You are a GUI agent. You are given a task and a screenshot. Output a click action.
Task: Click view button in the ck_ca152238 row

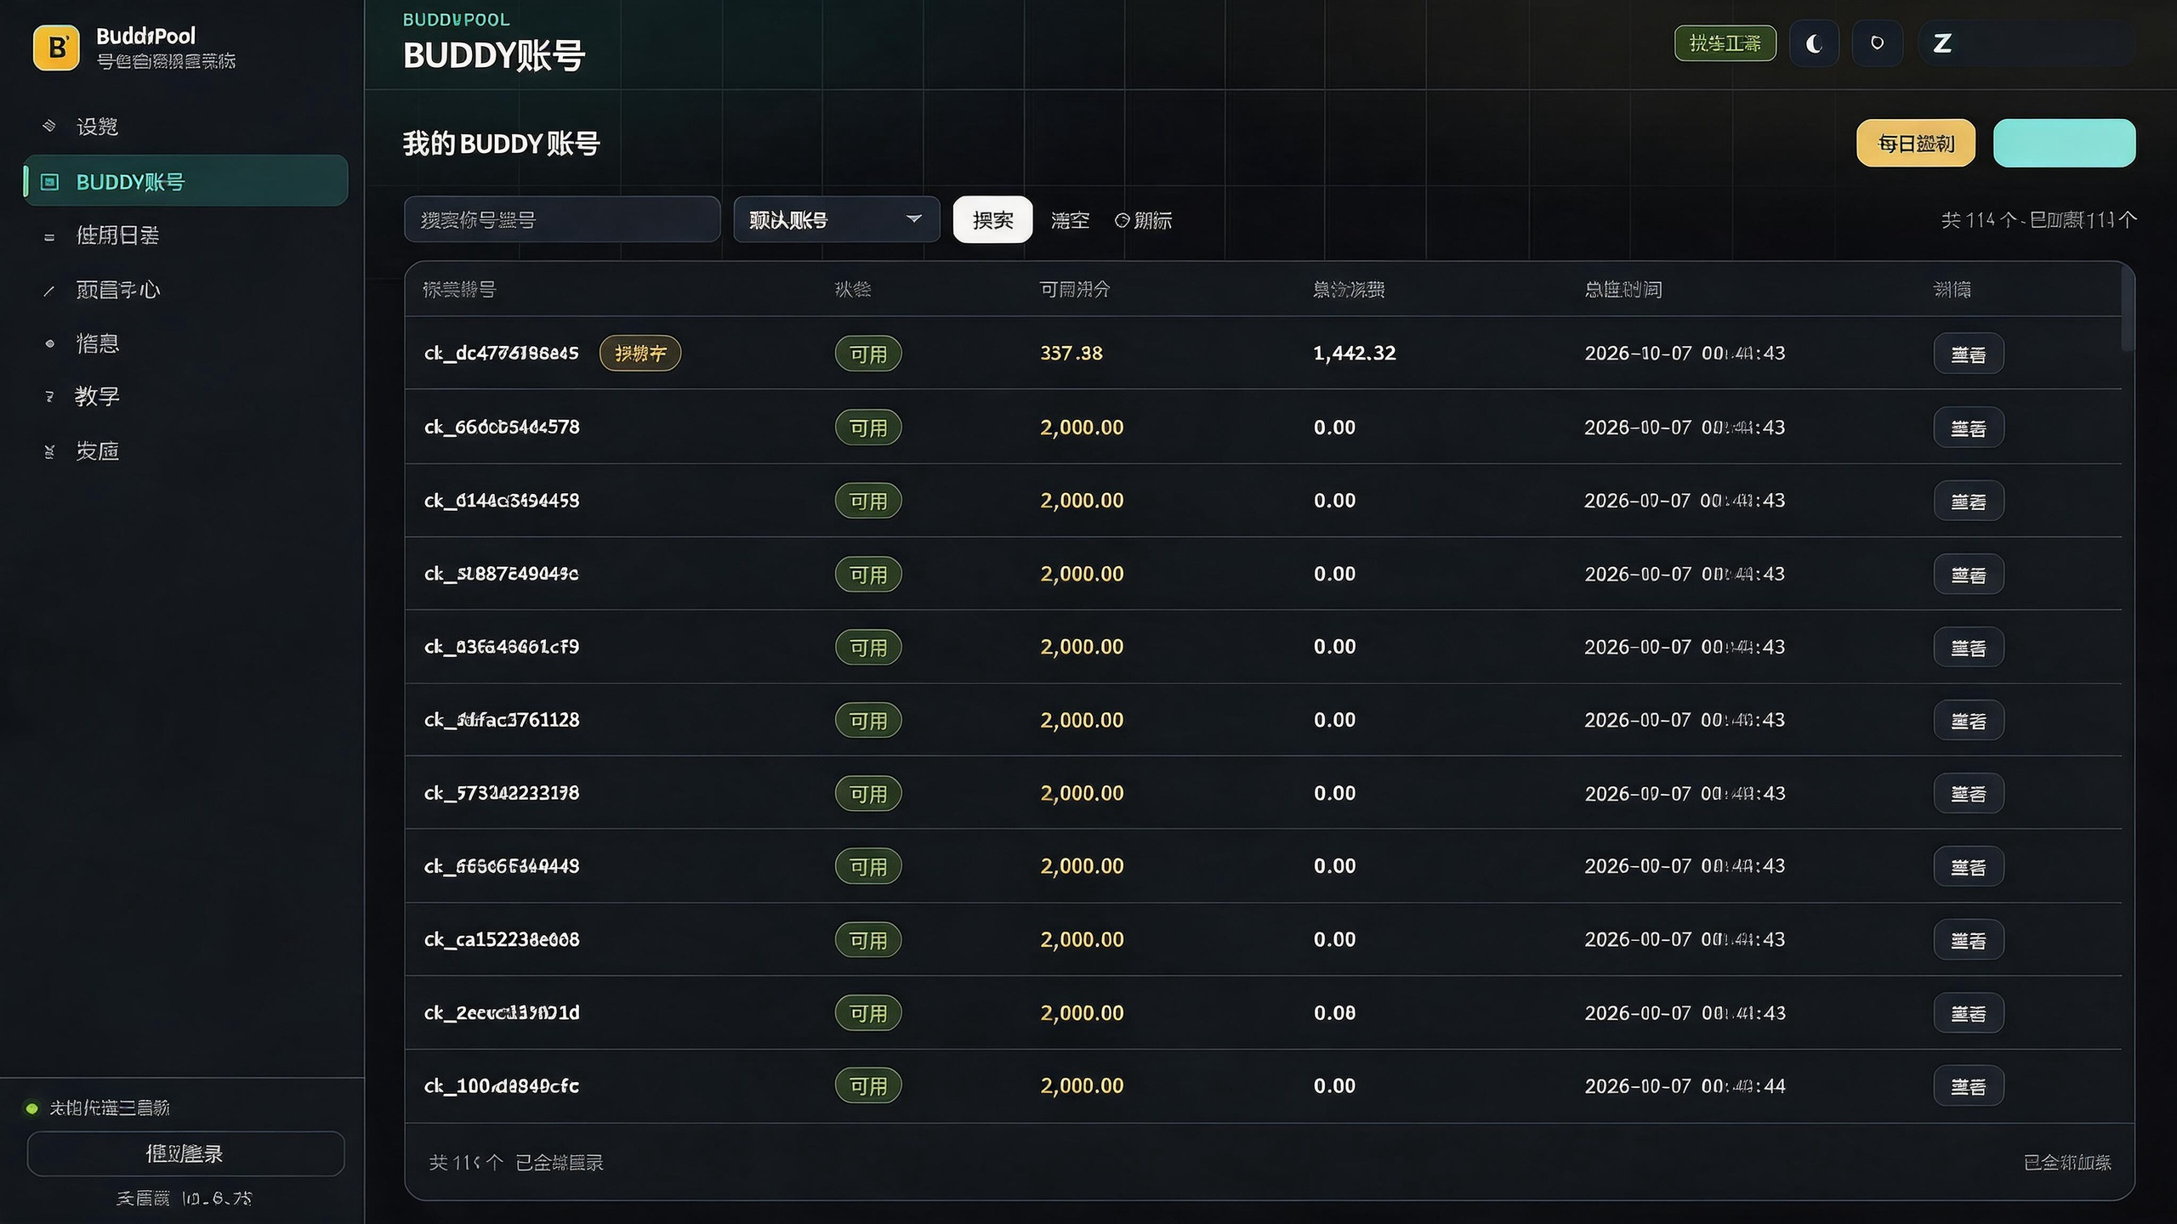point(1968,940)
